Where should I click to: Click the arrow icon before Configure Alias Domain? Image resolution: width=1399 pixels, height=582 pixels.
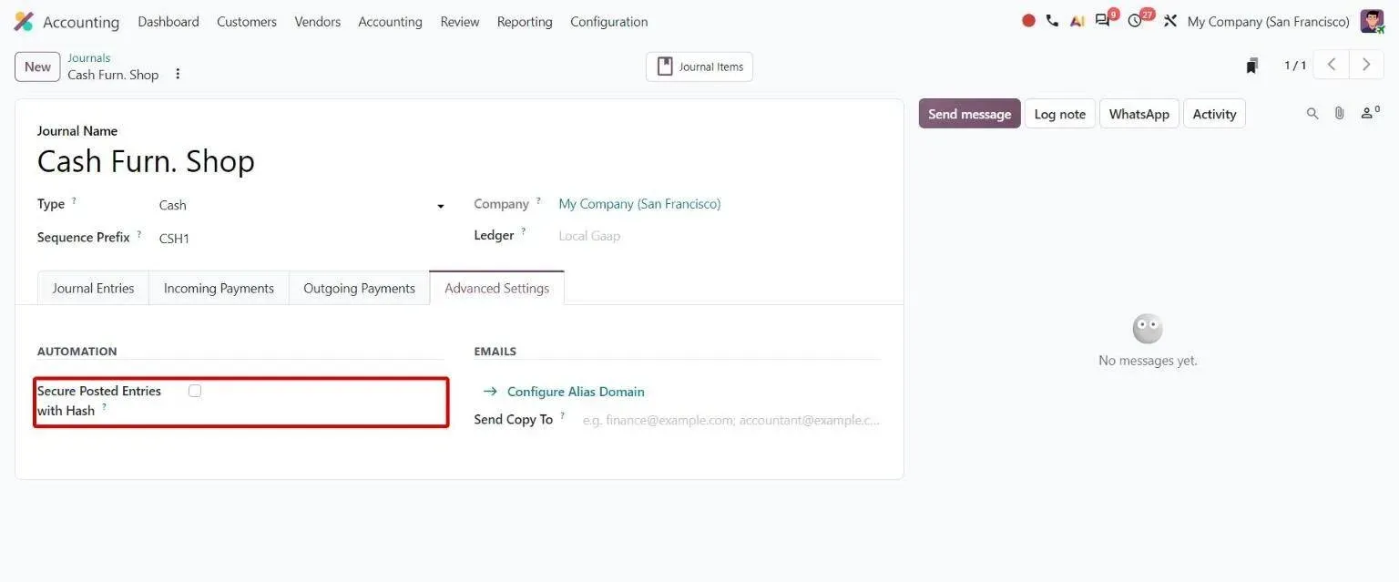[x=490, y=392]
